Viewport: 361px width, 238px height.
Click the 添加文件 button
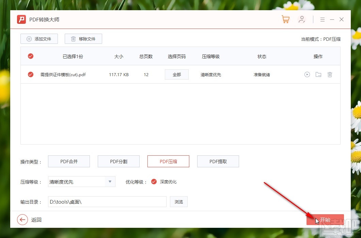[39, 39]
